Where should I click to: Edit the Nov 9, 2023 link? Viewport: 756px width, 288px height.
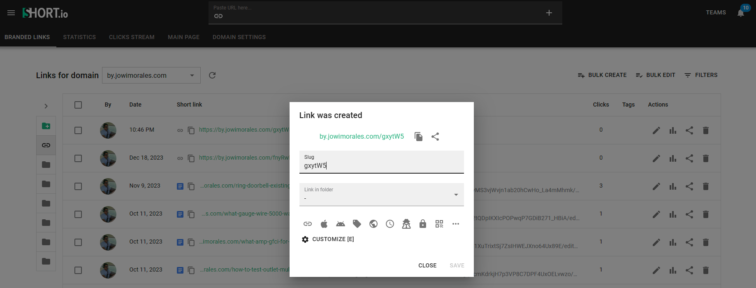pos(656,186)
